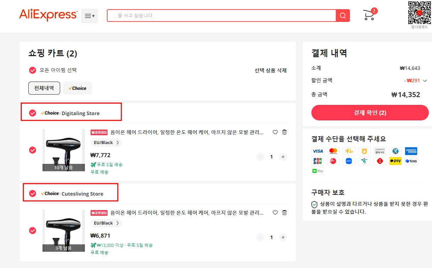Select the Choice filter tab
The width and height of the screenshot is (432, 268).
[77, 88]
